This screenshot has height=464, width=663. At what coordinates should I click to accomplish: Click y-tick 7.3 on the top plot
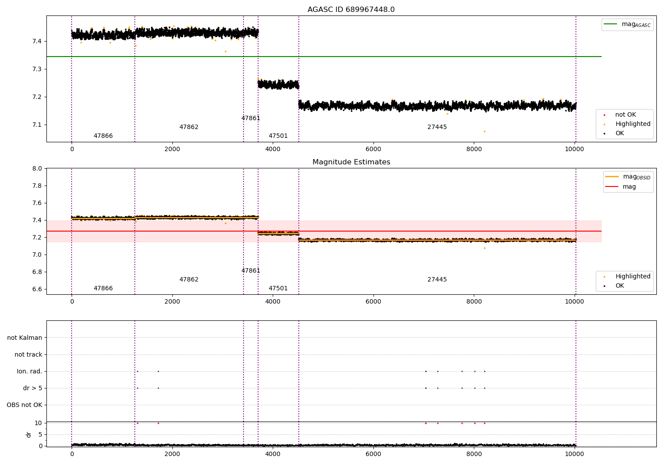(37, 69)
